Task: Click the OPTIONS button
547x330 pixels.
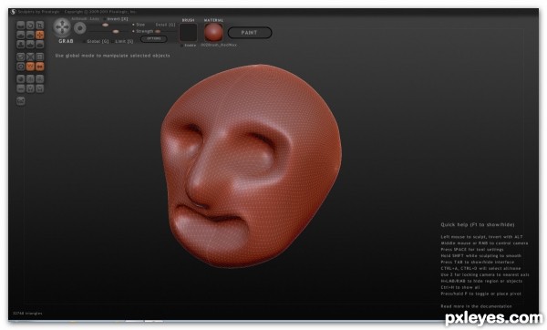Action: tap(154, 38)
